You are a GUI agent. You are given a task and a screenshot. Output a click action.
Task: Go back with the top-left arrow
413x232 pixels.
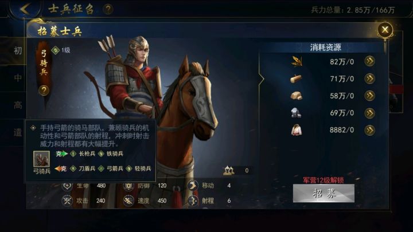[x=26, y=9]
